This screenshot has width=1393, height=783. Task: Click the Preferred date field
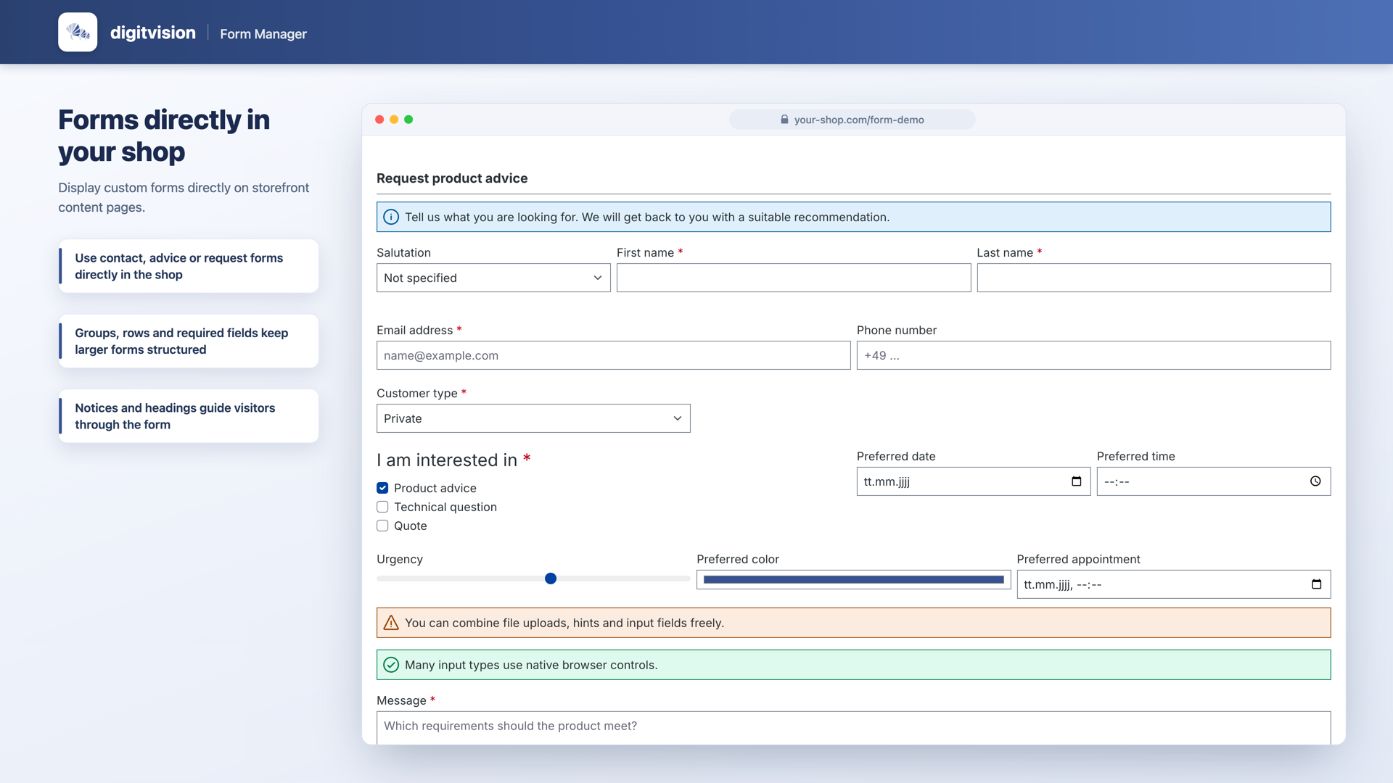coord(974,481)
